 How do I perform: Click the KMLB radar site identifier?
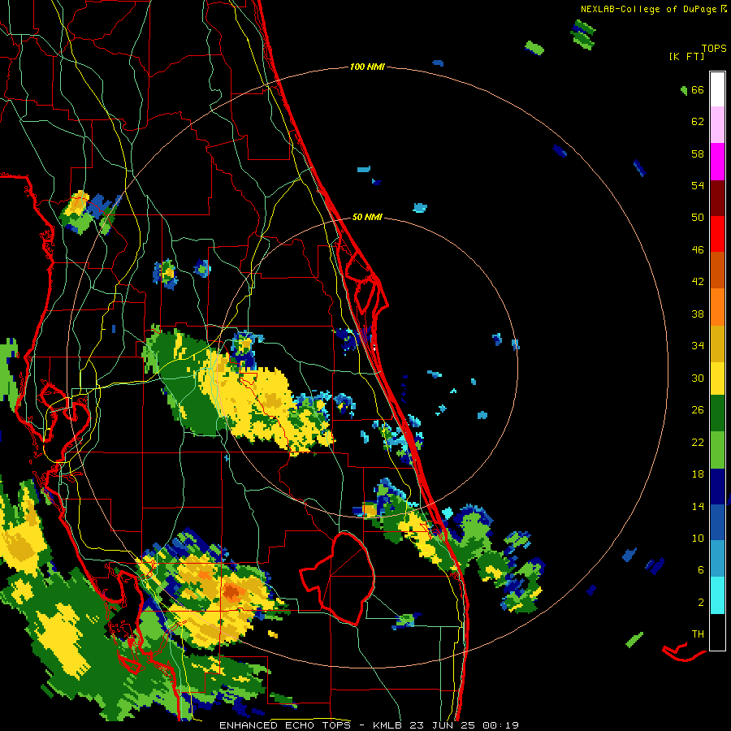(x=389, y=725)
